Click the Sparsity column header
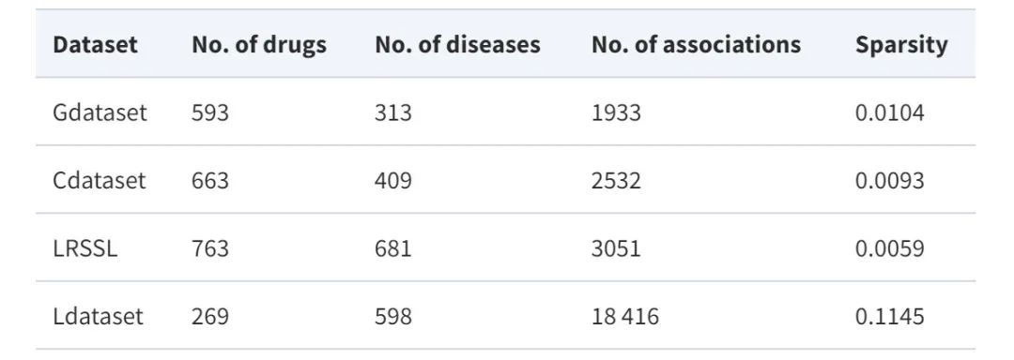The width and height of the screenshot is (1014, 360). (x=901, y=45)
